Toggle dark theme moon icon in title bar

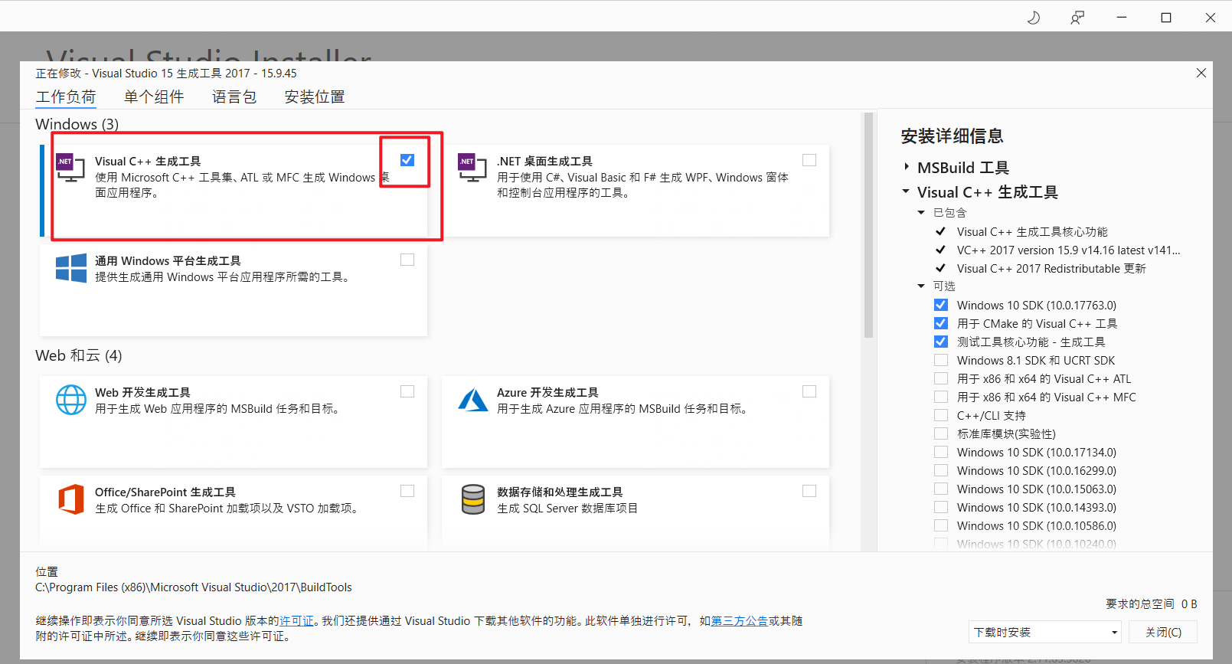coord(1034,17)
